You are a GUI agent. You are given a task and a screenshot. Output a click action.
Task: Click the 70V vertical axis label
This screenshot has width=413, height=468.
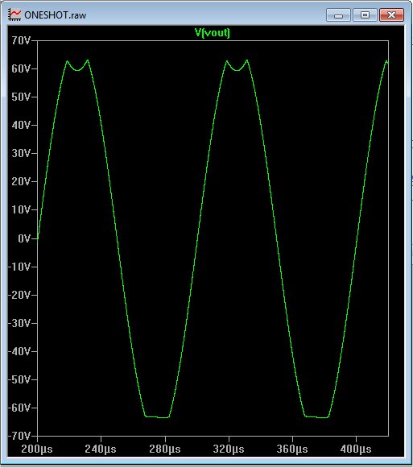tap(21, 40)
